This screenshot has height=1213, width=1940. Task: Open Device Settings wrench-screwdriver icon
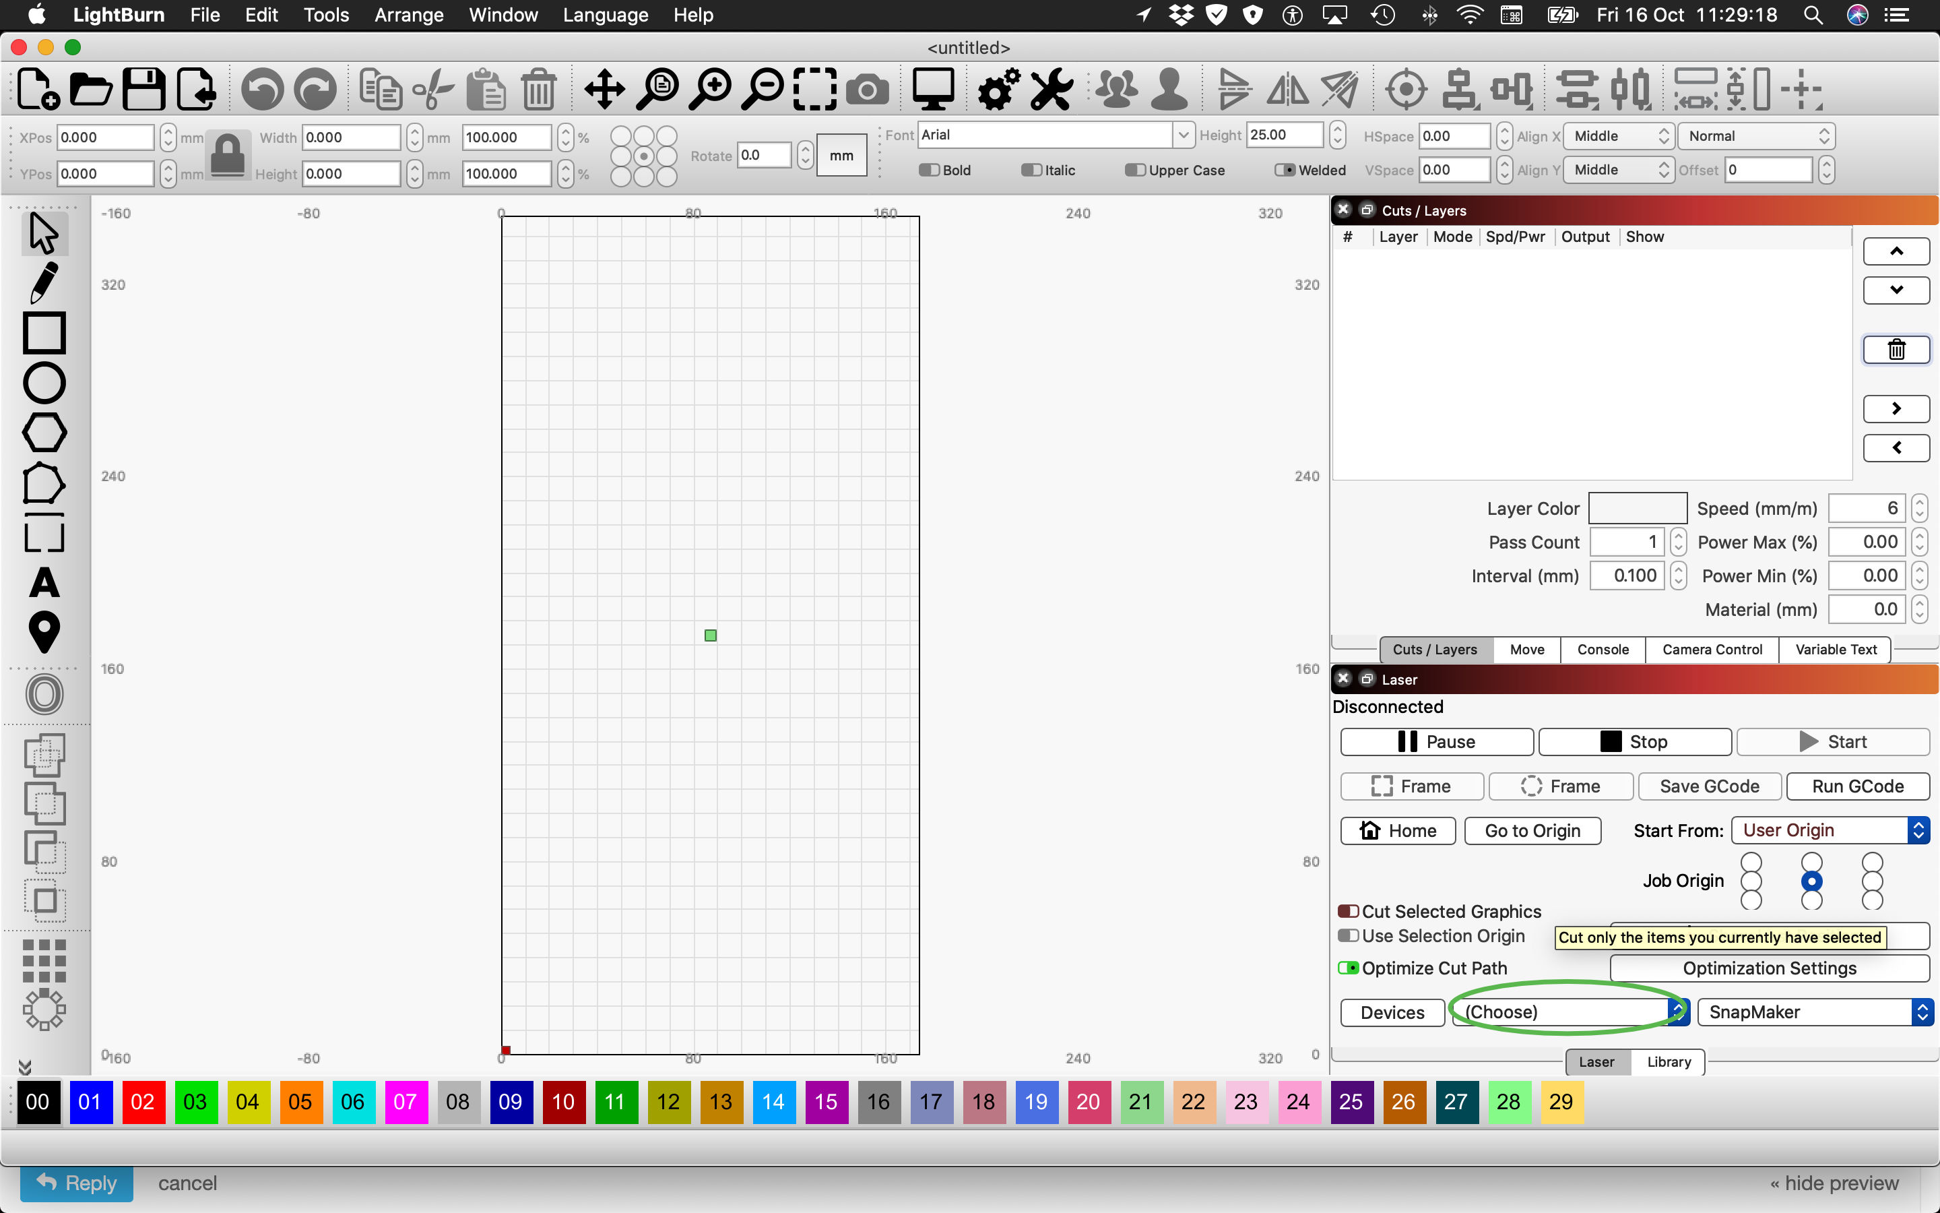coord(1051,88)
